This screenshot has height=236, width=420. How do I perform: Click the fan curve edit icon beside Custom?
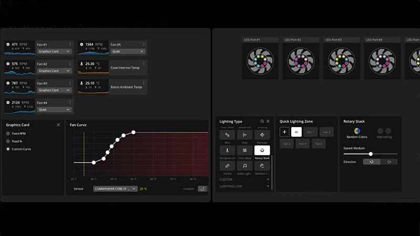(x=203, y=189)
